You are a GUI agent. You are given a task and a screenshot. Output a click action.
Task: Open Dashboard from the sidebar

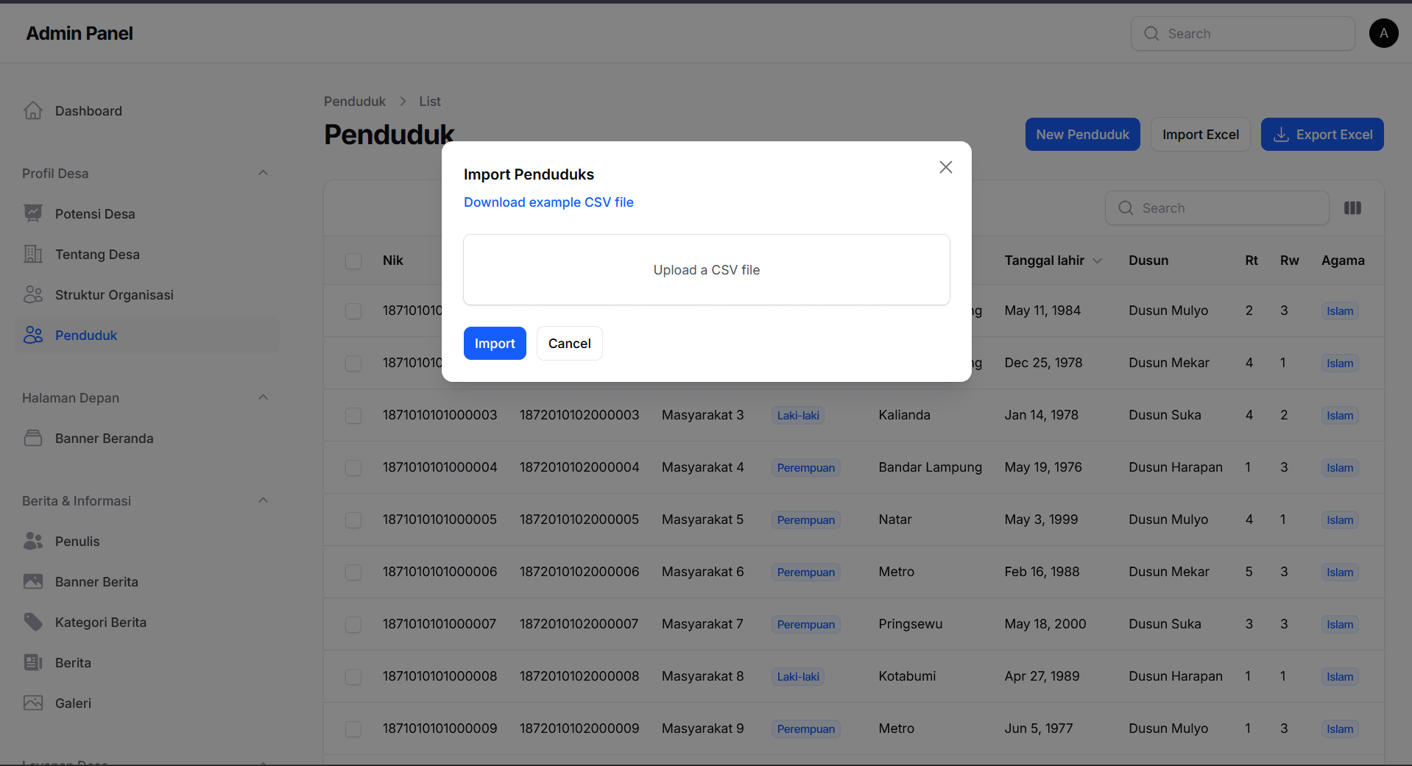pos(147,110)
